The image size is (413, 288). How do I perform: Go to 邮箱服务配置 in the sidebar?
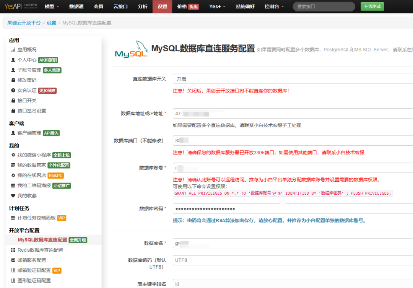point(32,260)
